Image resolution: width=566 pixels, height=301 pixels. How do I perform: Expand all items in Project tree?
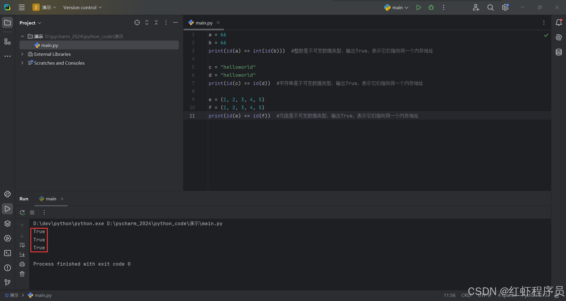[x=147, y=22]
